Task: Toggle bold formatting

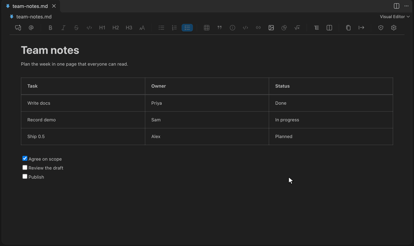Action: tap(50, 28)
